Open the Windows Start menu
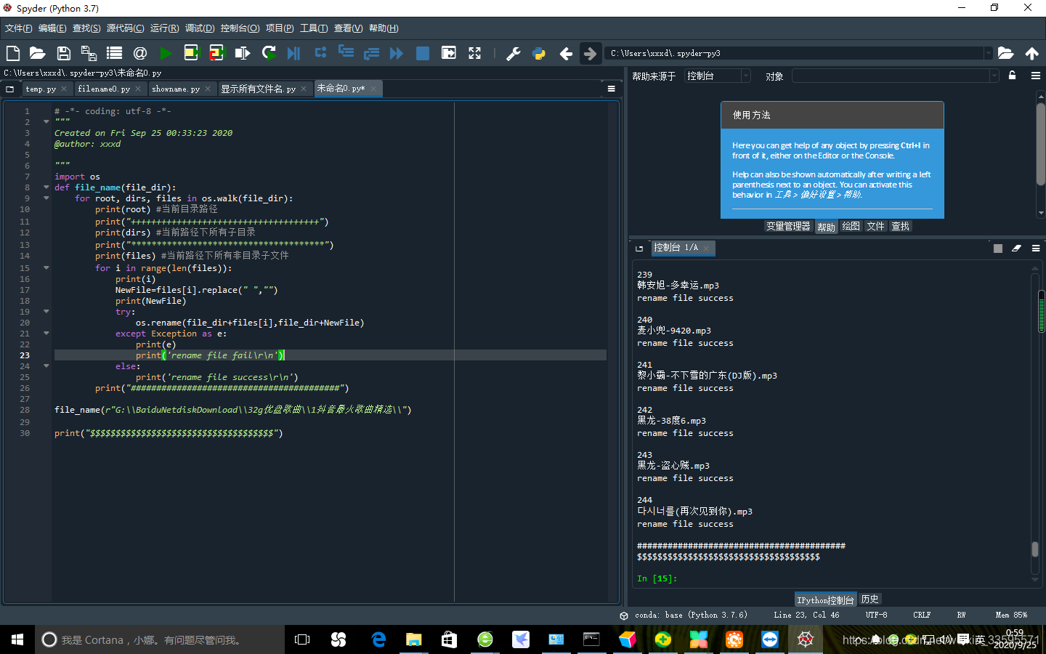Screen dimensions: 1046x654 (17, 639)
